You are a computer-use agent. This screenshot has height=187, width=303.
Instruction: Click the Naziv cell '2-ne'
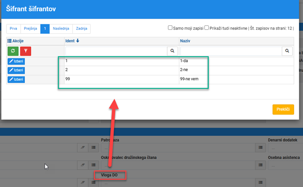click(237, 70)
